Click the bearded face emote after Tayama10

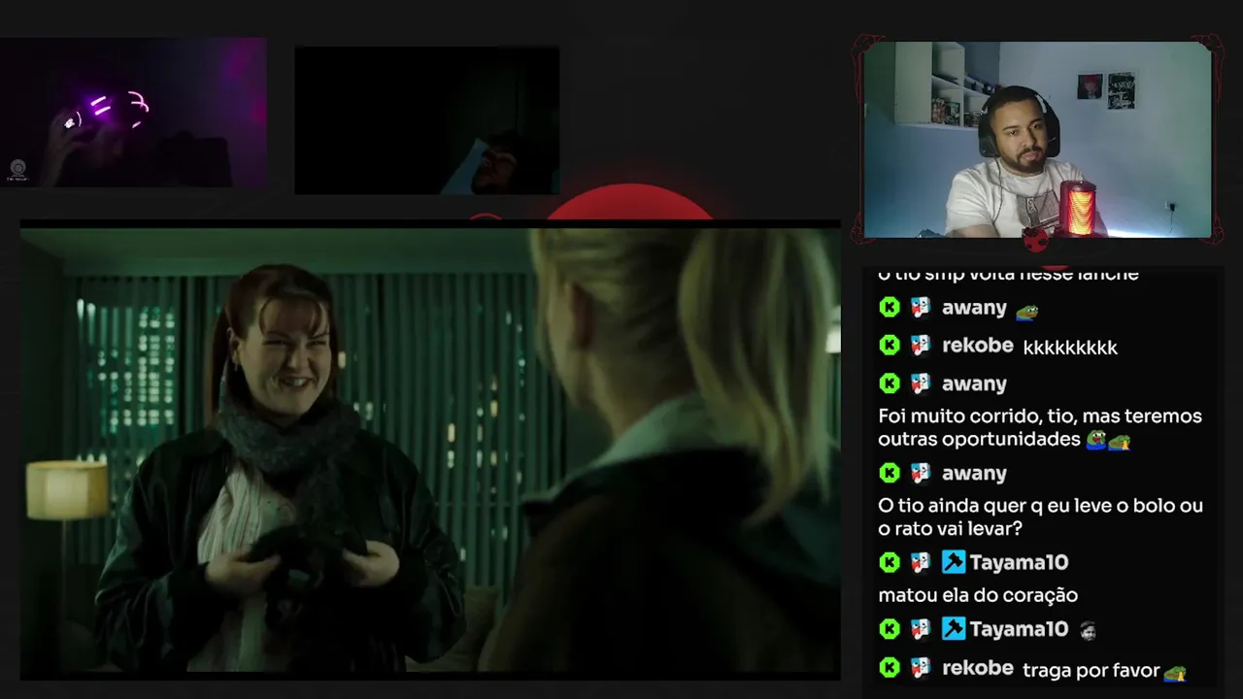point(1088,631)
